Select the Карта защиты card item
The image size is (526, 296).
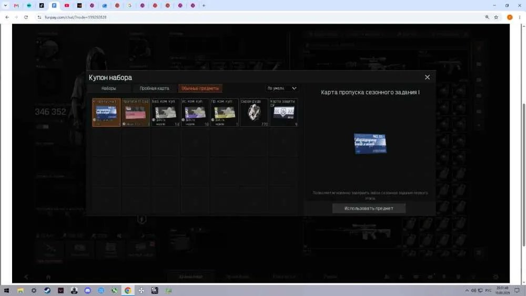point(284,113)
